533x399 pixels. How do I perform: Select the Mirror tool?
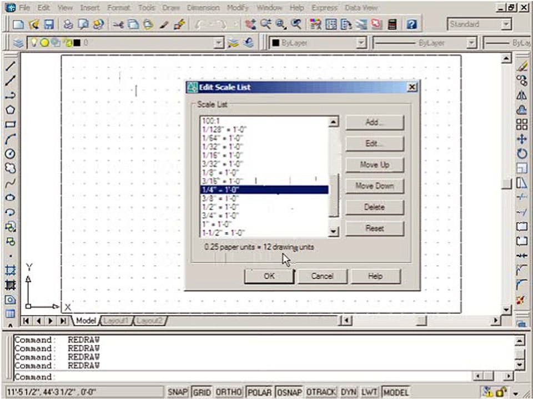tap(522, 95)
